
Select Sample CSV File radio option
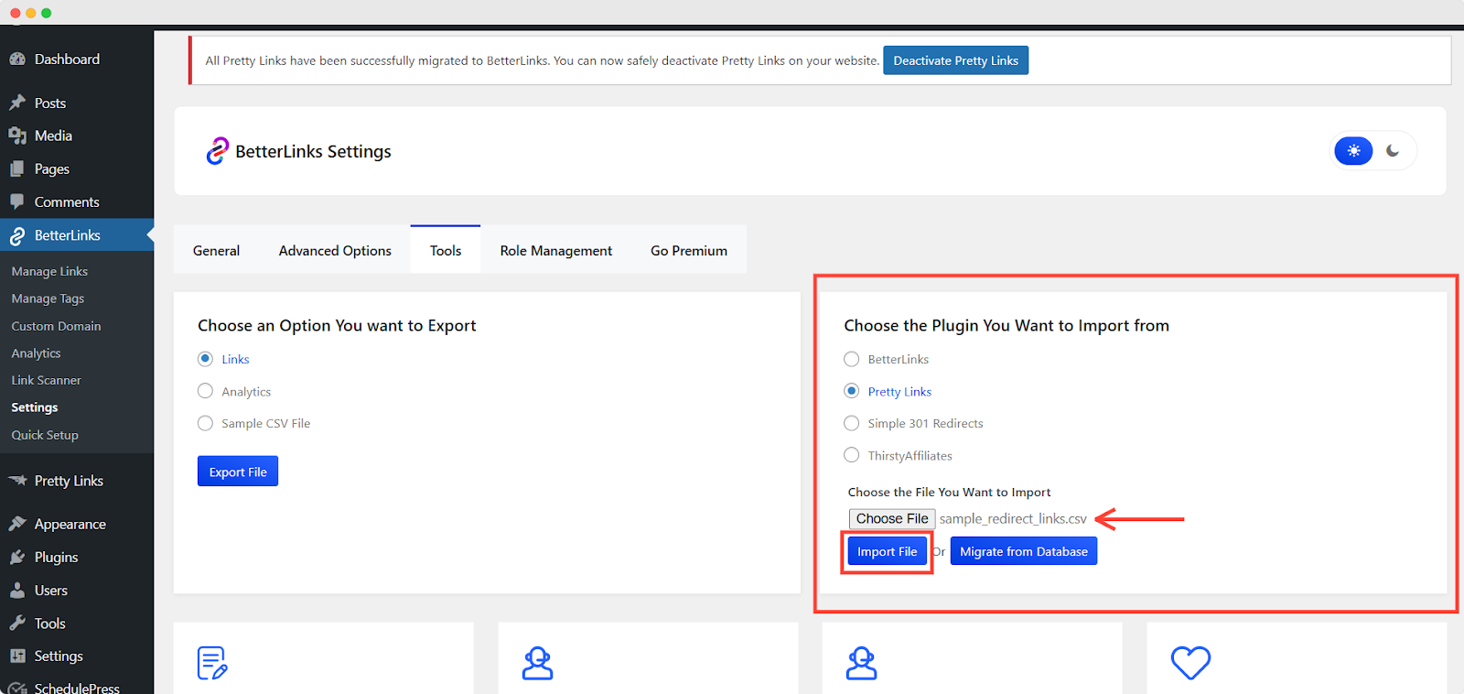click(x=206, y=423)
